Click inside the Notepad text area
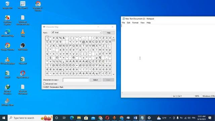Viewport: 215px width, 121px height. pyautogui.click(x=168, y=57)
